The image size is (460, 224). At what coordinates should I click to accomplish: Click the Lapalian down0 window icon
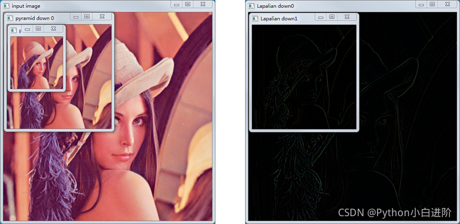(x=251, y=6)
